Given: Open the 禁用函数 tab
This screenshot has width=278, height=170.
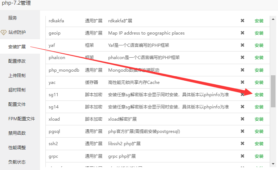Looking at the screenshot, I should click(x=17, y=133).
